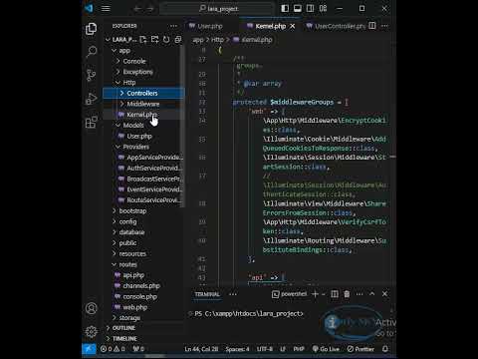Go forward in navigation history
478x359 pixels.
pyautogui.click(x=150, y=9)
